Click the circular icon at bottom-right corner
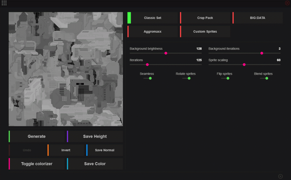The height and width of the screenshot is (180, 291). (280, 176)
